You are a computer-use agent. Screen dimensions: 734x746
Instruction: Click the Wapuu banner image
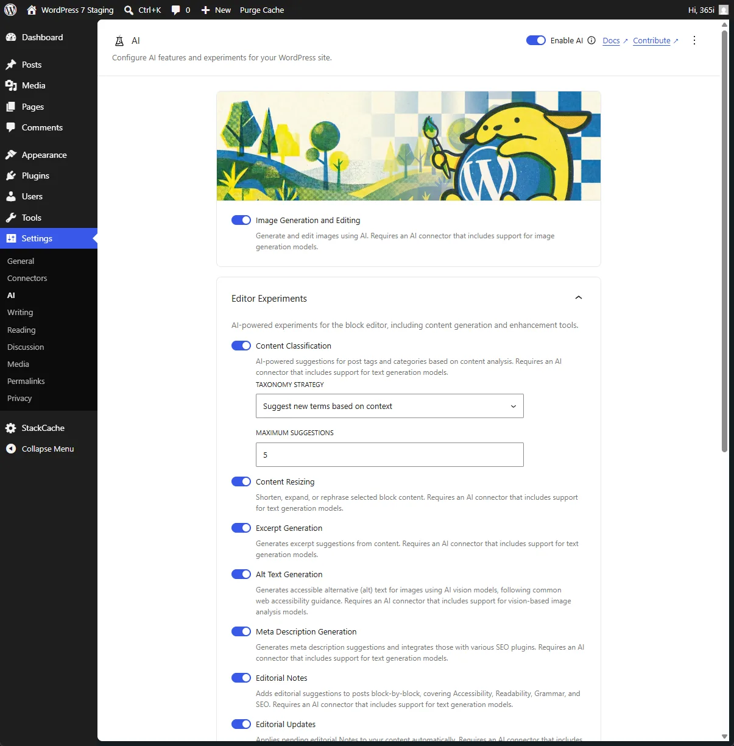[x=409, y=146]
